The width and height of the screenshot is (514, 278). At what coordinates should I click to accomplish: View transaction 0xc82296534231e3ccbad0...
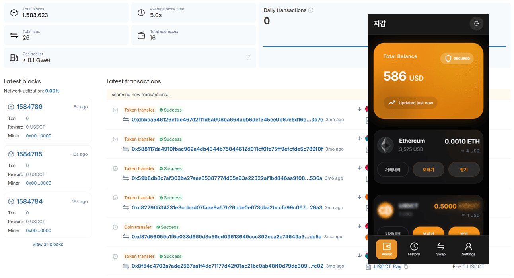click(227, 207)
